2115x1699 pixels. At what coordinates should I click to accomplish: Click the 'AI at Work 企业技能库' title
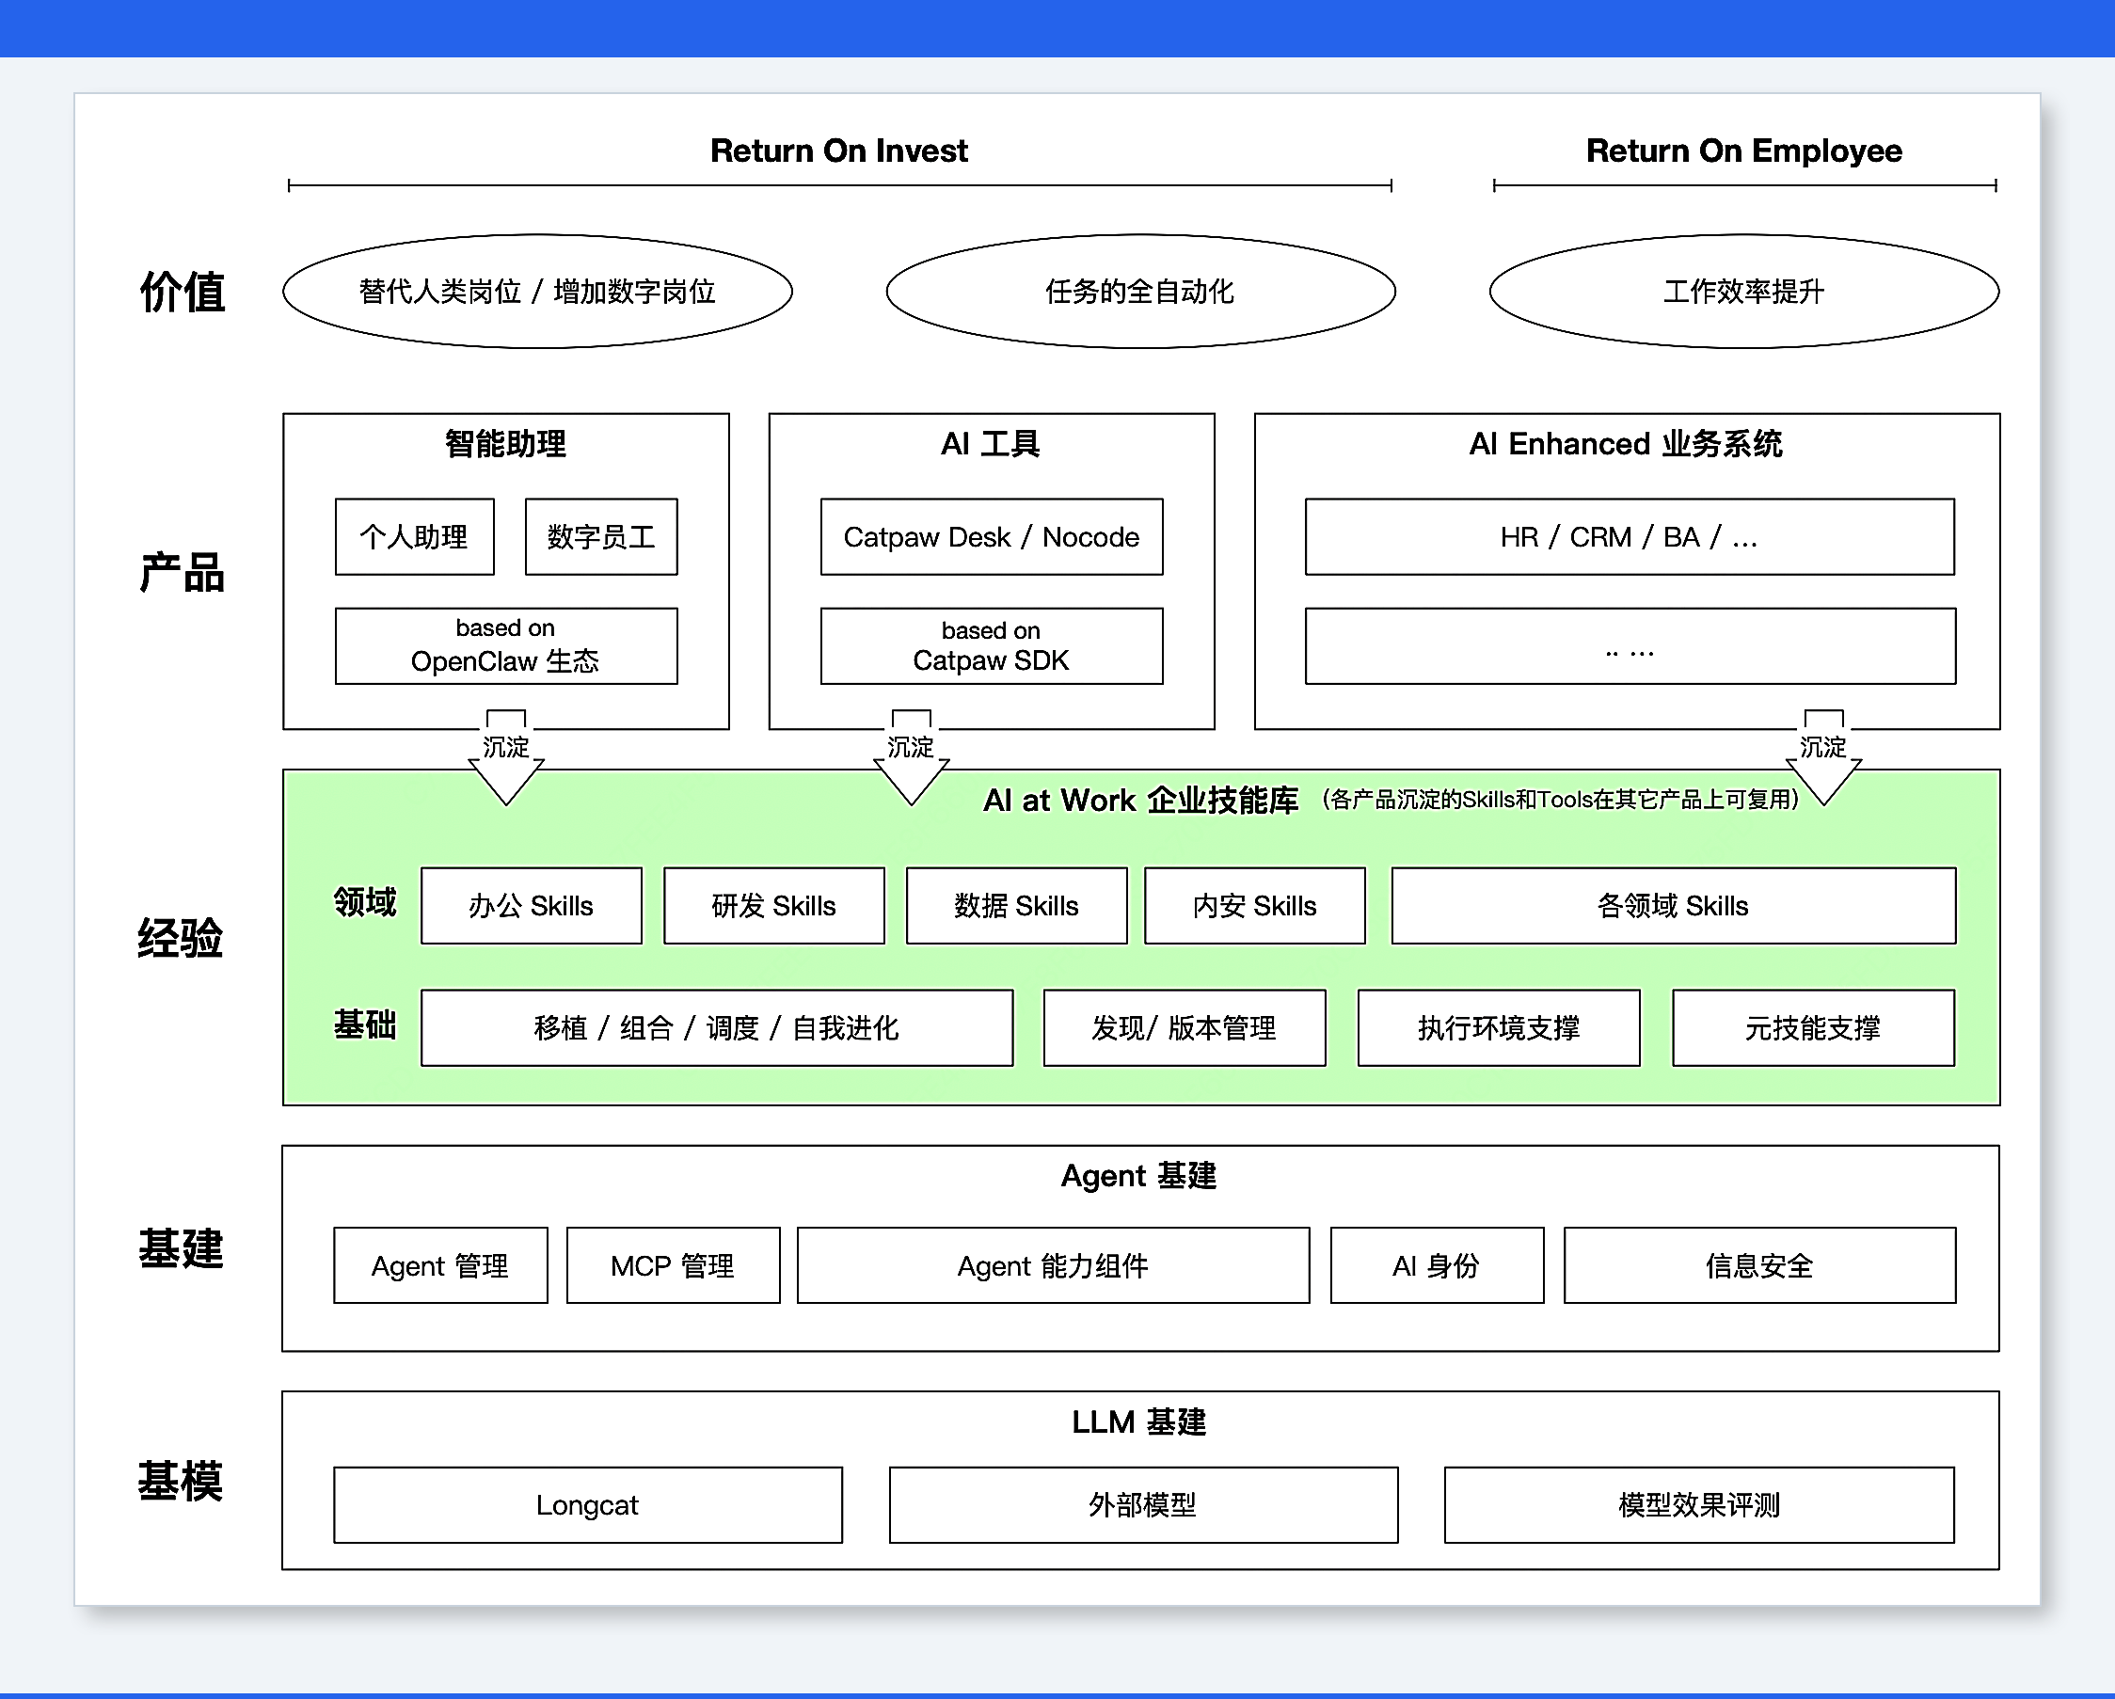[x=1140, y=801]
